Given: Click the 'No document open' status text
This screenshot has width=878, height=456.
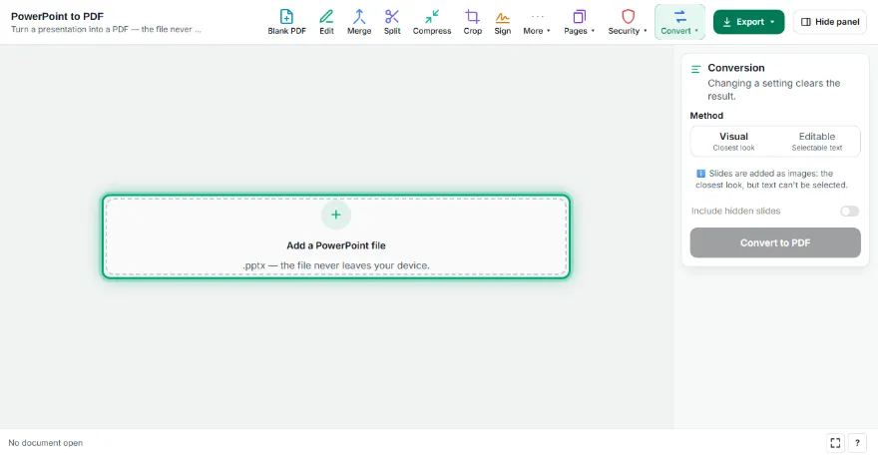Looking at the screenshot, I should click(x=45, y=443).
